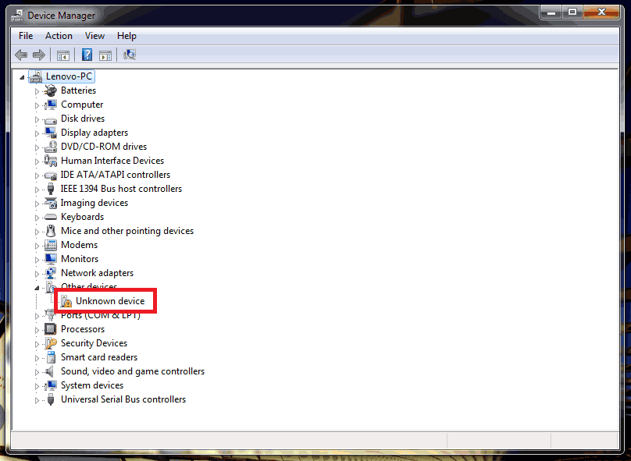Open the Action menu
This screenshot has width=631, height=461.
[59, 36]
